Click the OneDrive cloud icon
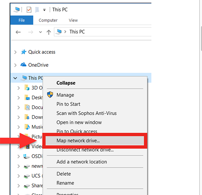Viewport: 202px width, 195px height. 24,64
